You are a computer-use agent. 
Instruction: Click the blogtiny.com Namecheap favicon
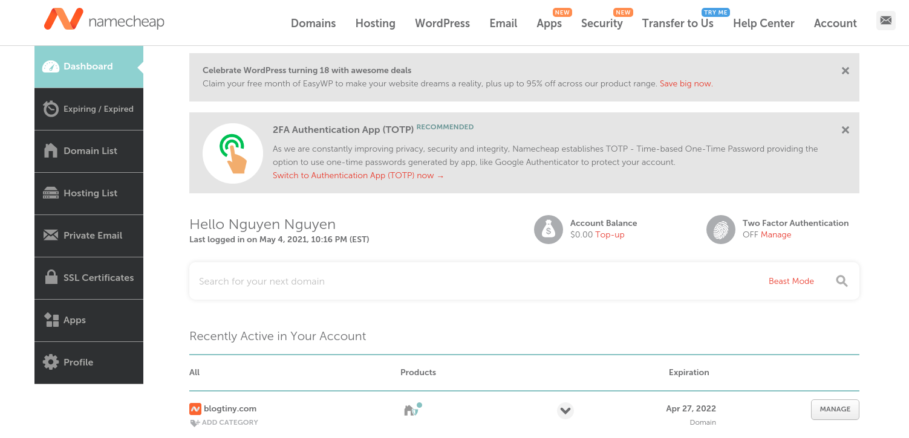(195, 409)
